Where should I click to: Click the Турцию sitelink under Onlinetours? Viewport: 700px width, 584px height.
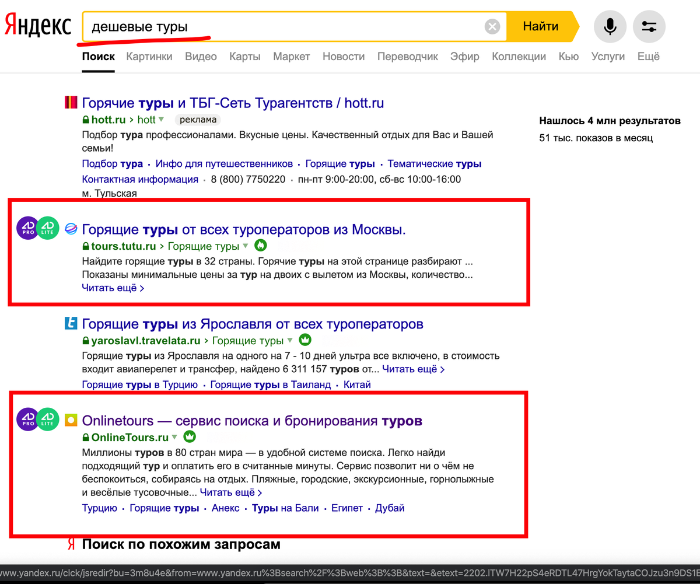point(100,508)
